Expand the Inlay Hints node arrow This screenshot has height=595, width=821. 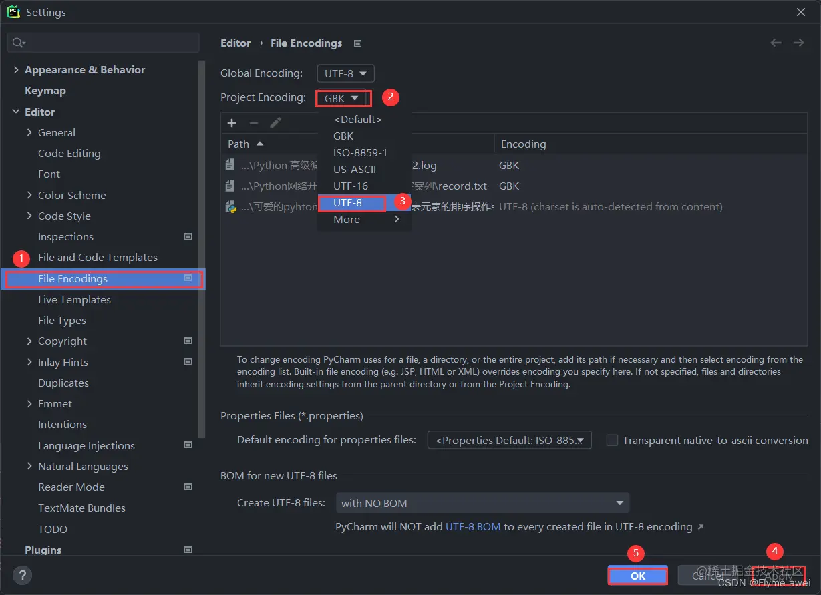click(29, 362)
